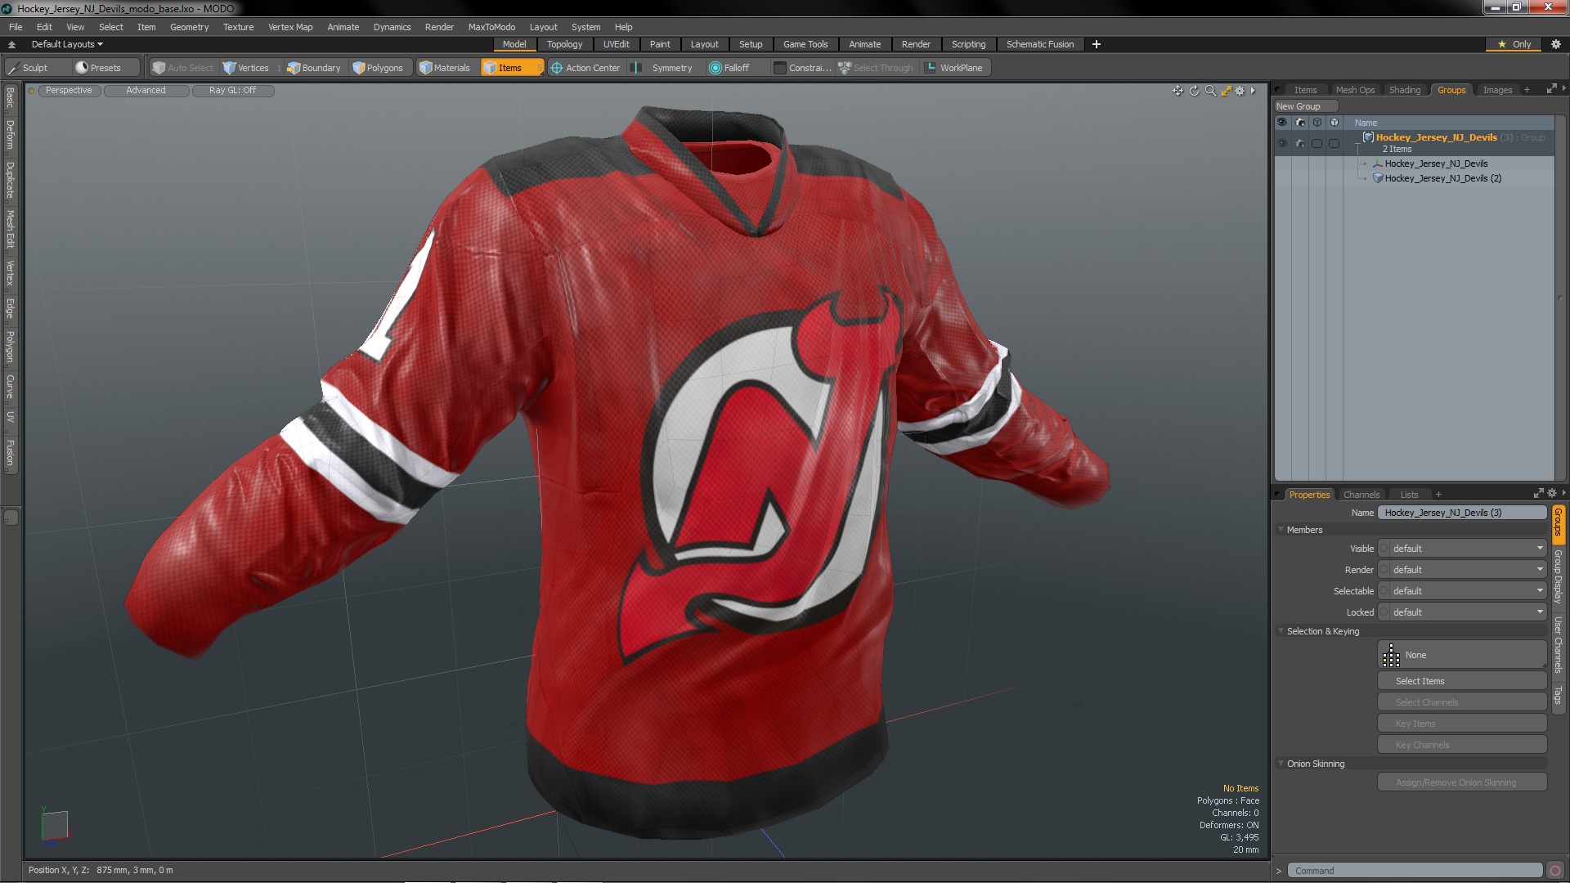The width and height of the screenshot is (1570, 883).
Task: Switch to Vertices selection mode
Action: click(252, 68)
